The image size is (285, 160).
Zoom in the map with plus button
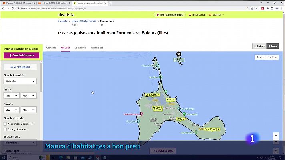coord(276,136)
